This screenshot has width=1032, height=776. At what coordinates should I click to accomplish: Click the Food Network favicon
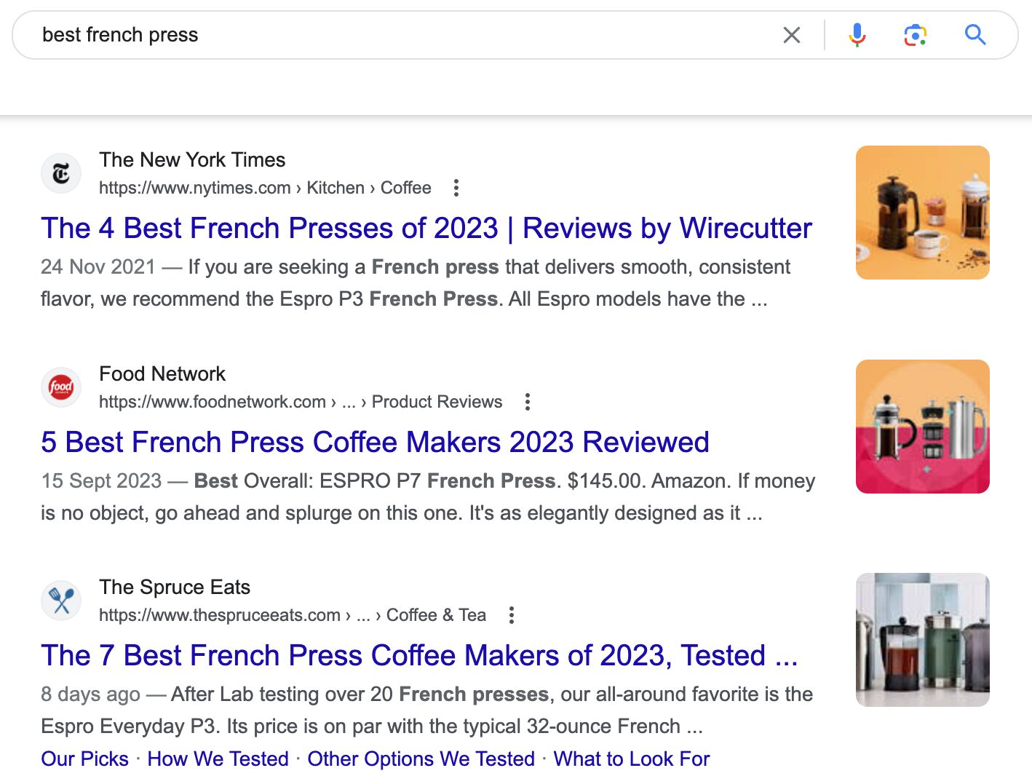61,387
